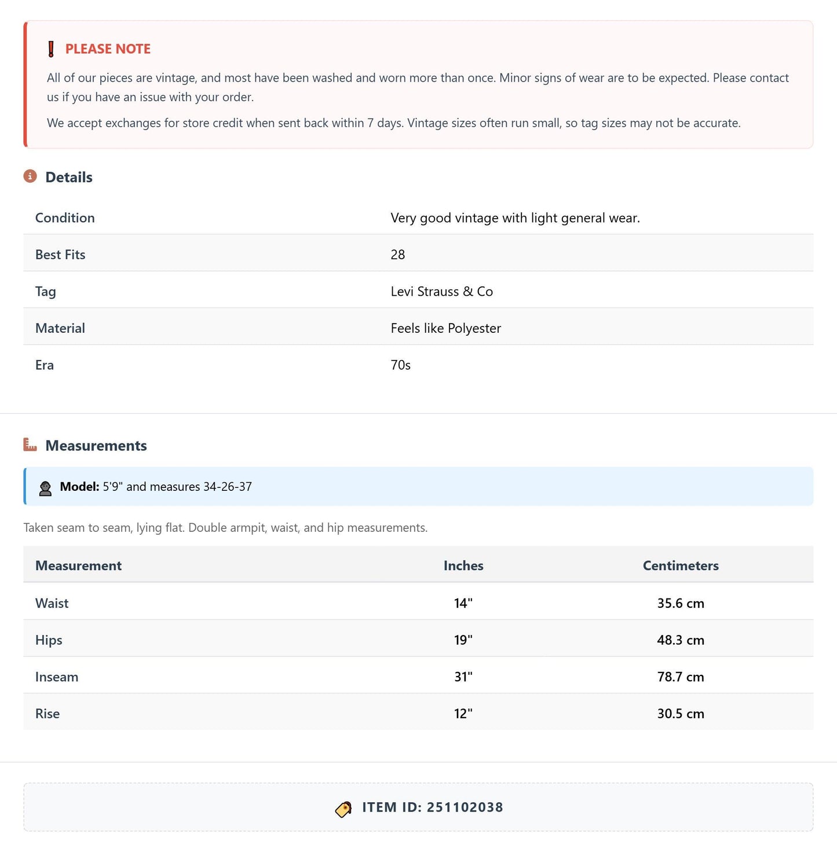Click the price tag icon beside Item ID

click(343, 809)
